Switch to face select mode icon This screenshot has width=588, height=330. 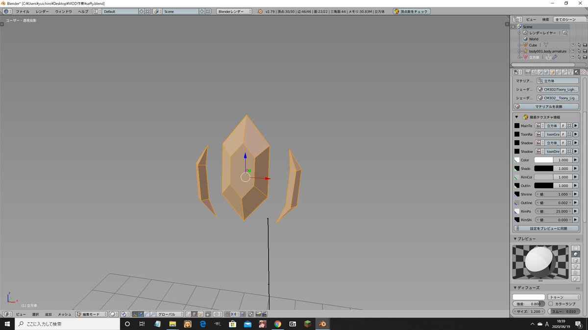(x=200, y=314)
